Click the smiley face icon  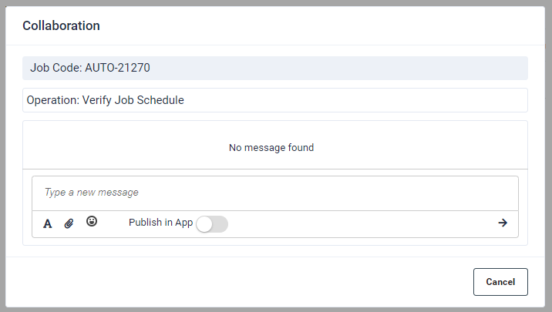pyautogui.click(x=92, y=222)
